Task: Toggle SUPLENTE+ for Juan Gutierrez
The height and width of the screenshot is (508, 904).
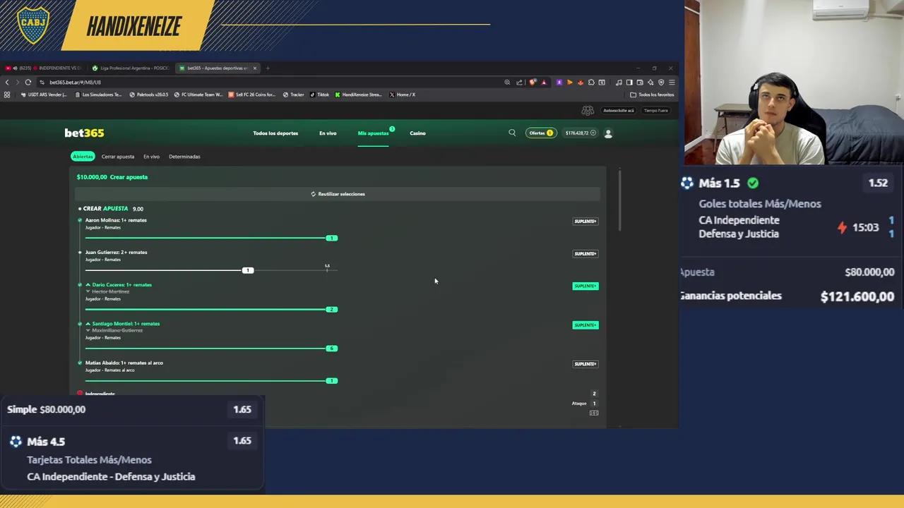Action: [x=585, y=254]
